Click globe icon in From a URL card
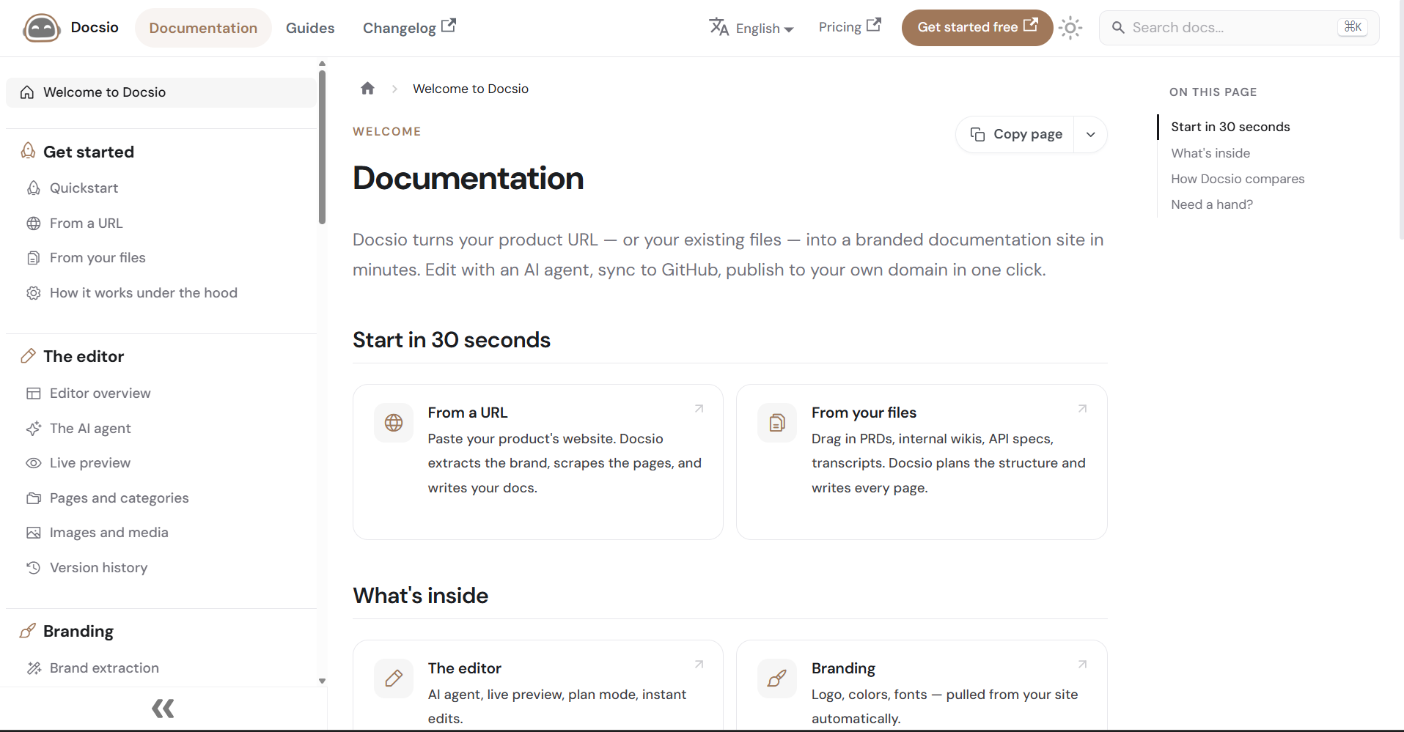 click(394, 423)
